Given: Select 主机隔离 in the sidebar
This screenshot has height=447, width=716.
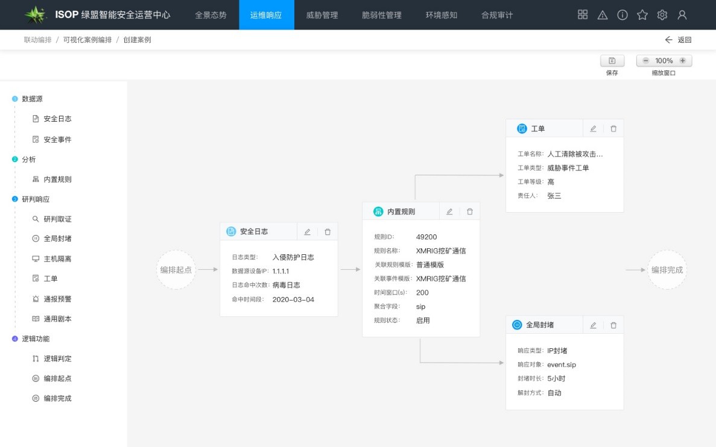Looking at the screenshot, I should click(x=57, y=259).
